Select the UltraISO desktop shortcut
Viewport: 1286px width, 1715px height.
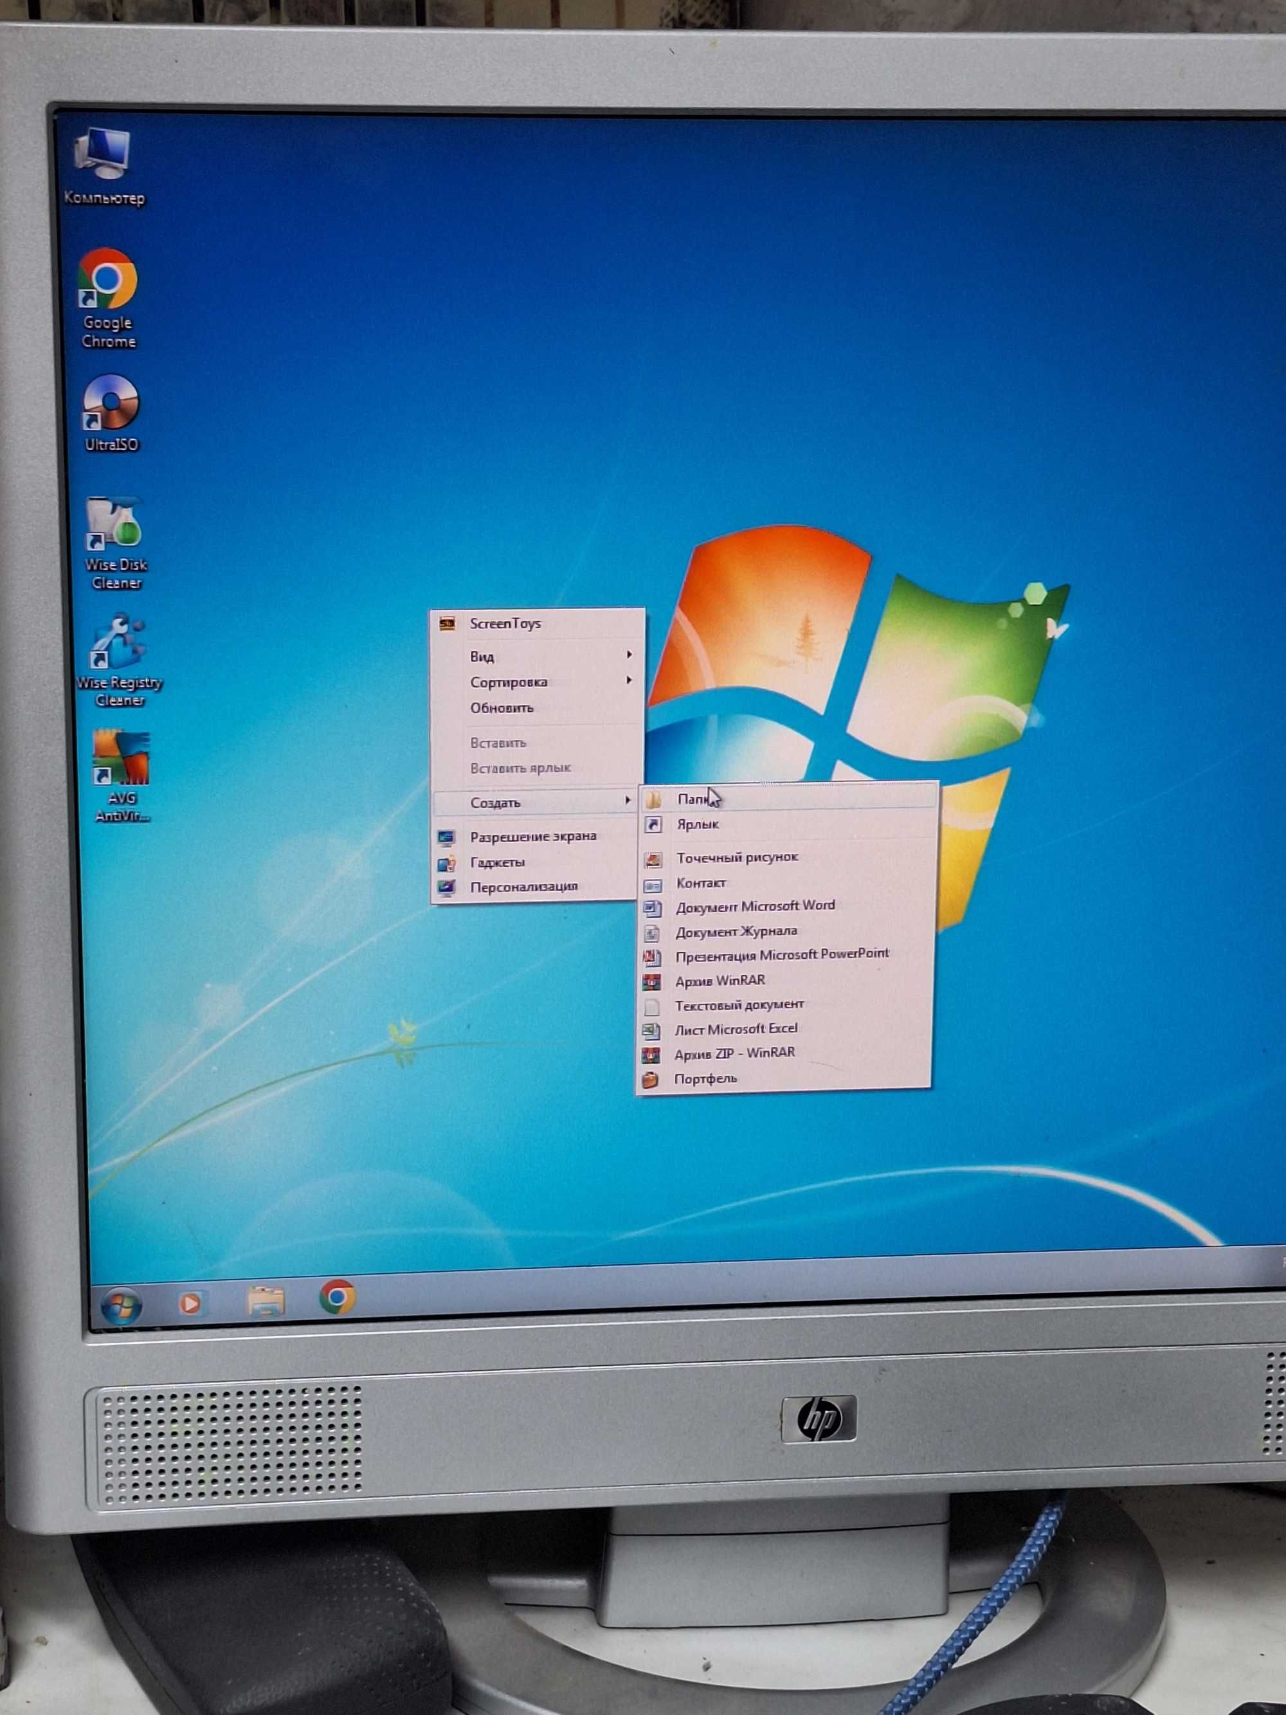tap(110, 414)
